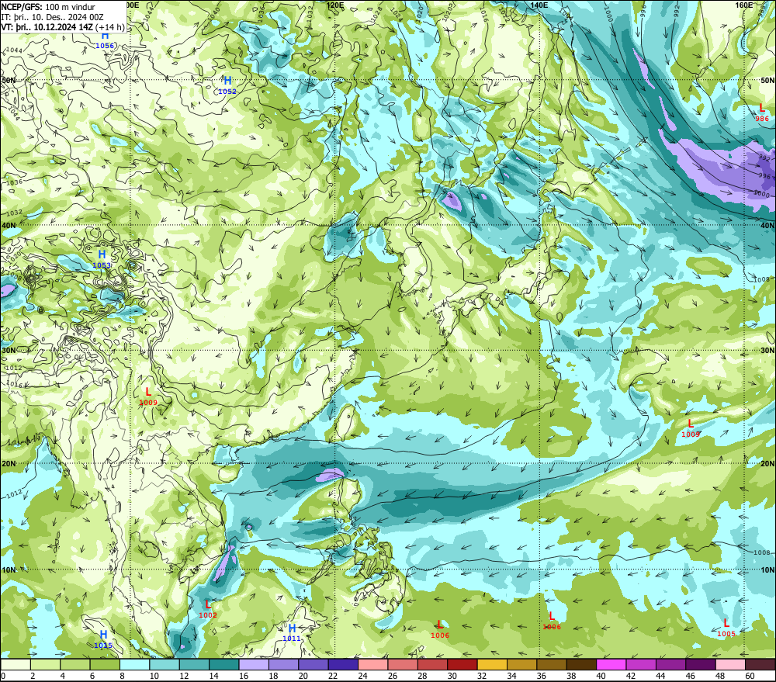This screenshot has height=682, width=776.
Task: Click the legend value '30'
Action: 452,676
